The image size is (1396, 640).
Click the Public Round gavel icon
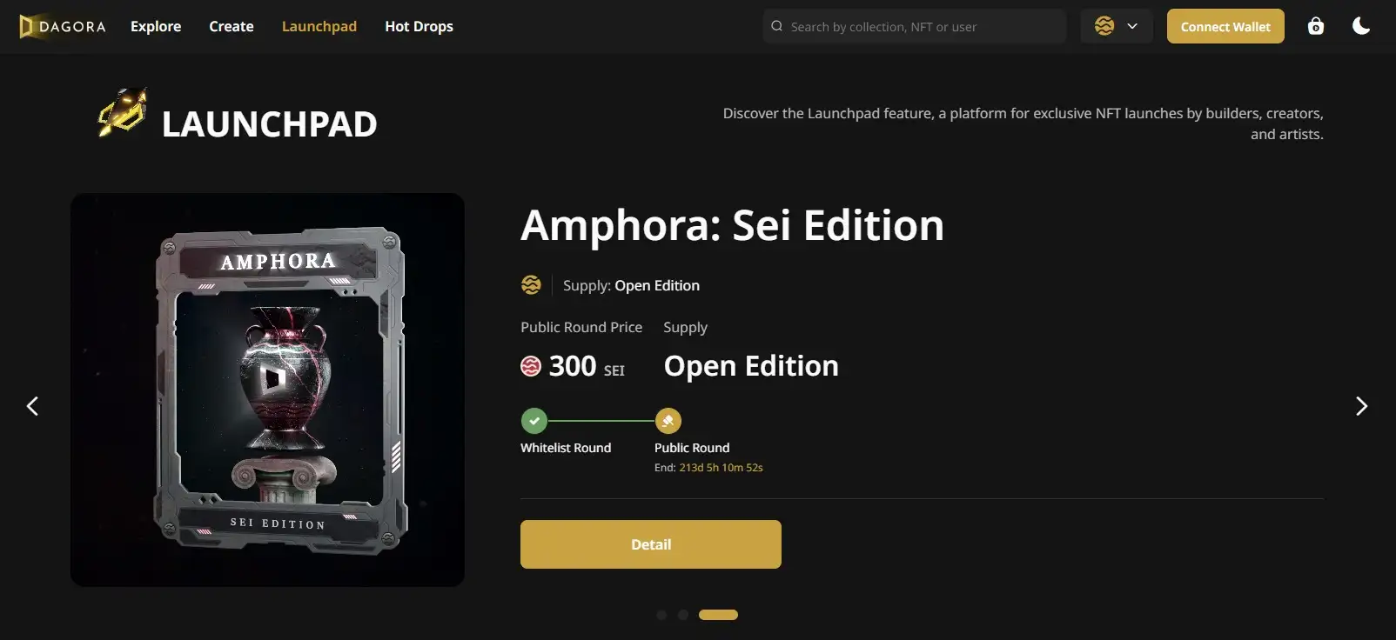point(668,421)
